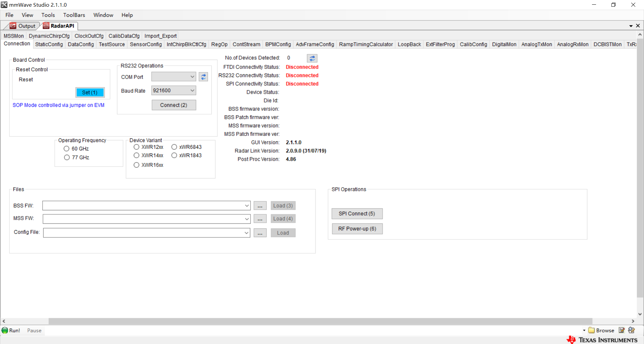
Task: Browse for BSS FW file with ... button
Action: 260,206
